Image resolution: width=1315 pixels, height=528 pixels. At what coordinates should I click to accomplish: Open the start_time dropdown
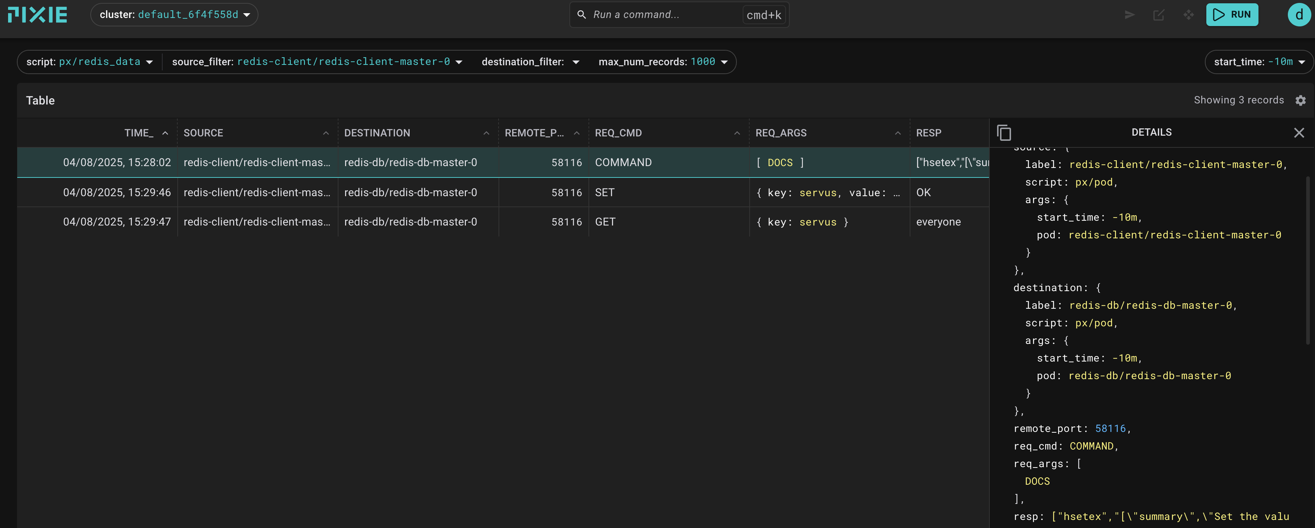tap(1259, 62)
